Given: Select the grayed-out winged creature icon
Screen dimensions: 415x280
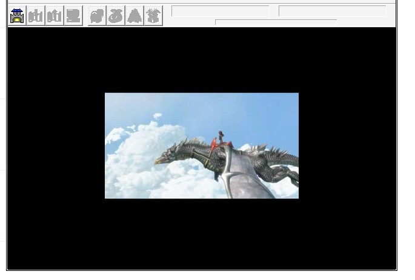Looking at the screenshot, I should [153, 16].
